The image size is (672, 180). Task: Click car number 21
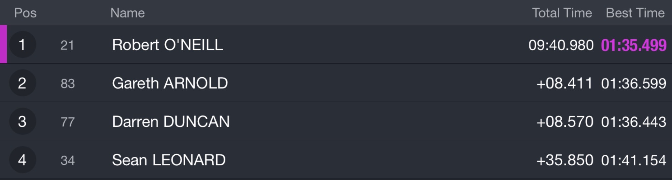click(67, 45)
